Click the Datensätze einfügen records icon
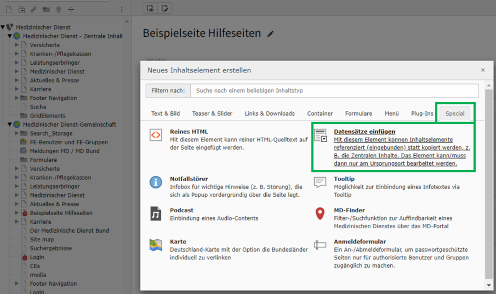The height and width of the screenshot is (294, 496). 320,136
